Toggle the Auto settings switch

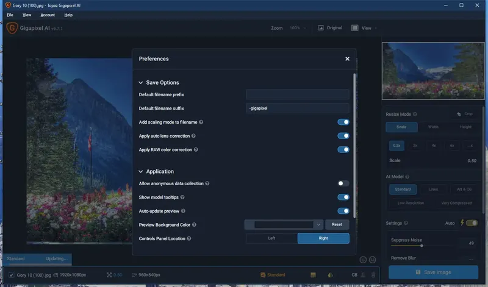pyautogui.click(x=472, y=223)
